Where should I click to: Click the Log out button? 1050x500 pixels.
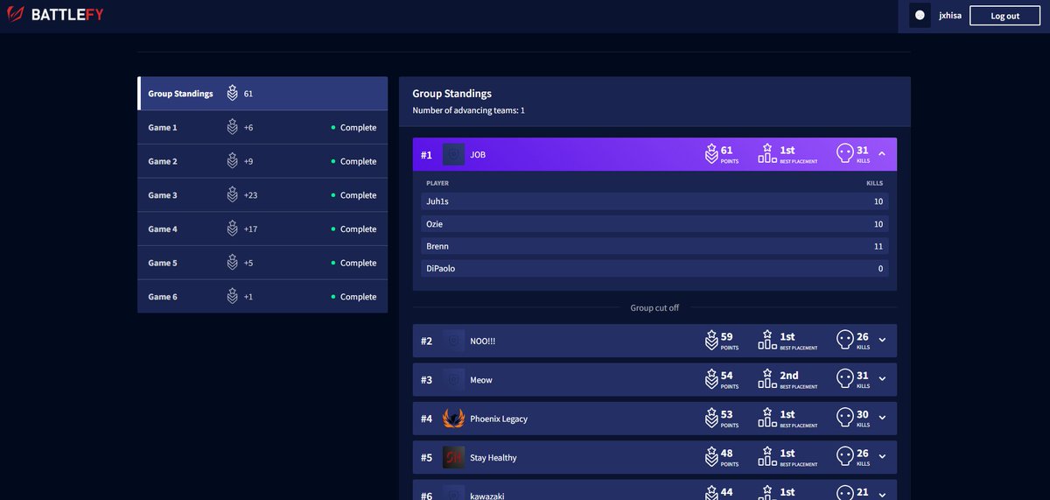tap(1004, 16)
